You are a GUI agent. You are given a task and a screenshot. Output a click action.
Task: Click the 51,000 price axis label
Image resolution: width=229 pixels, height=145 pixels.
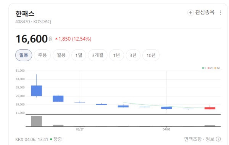tap(20, 71)
